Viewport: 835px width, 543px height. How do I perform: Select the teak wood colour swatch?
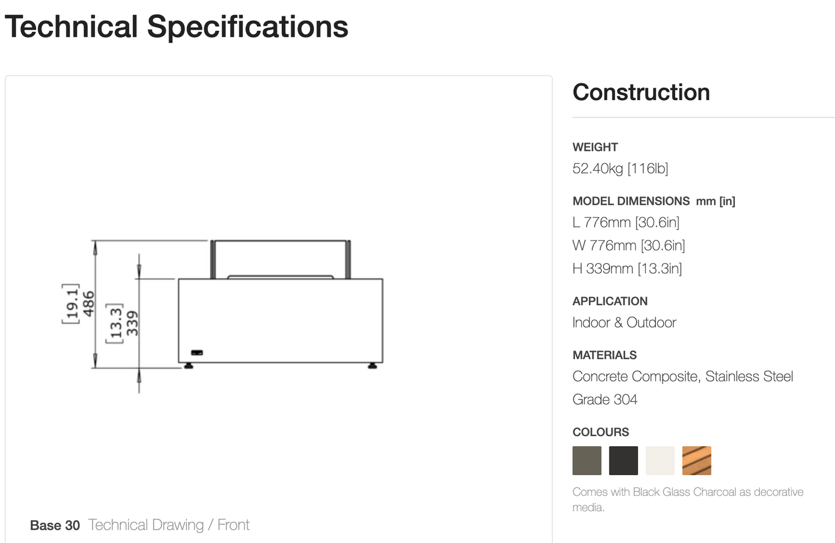[x=697, y=461]
